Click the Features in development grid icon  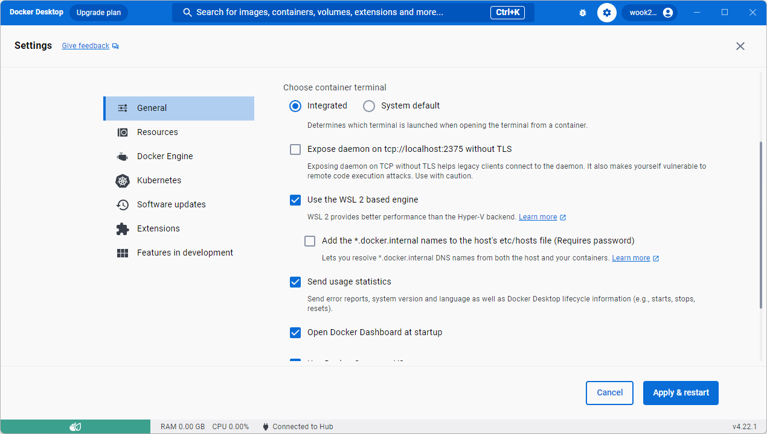pos(123,253)
